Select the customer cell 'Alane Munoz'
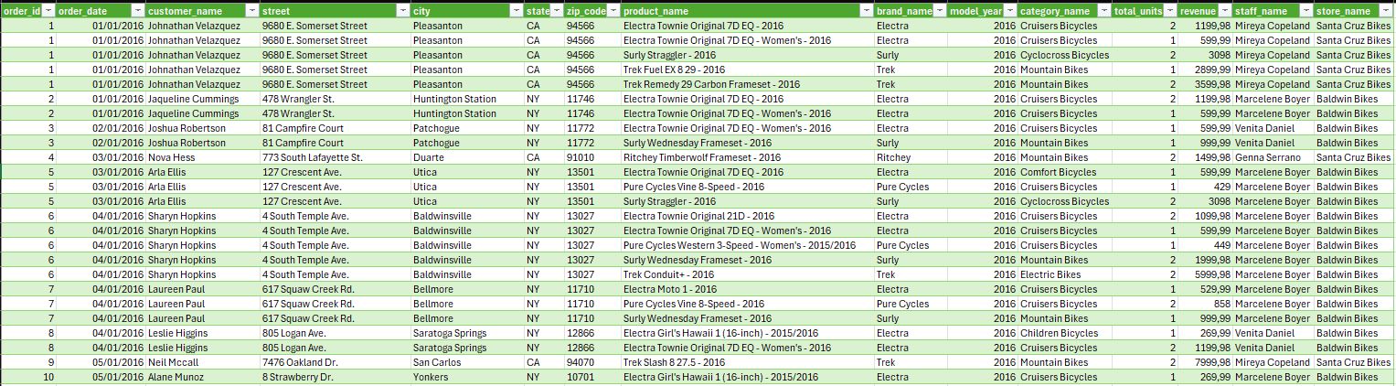 coord(202,377)
